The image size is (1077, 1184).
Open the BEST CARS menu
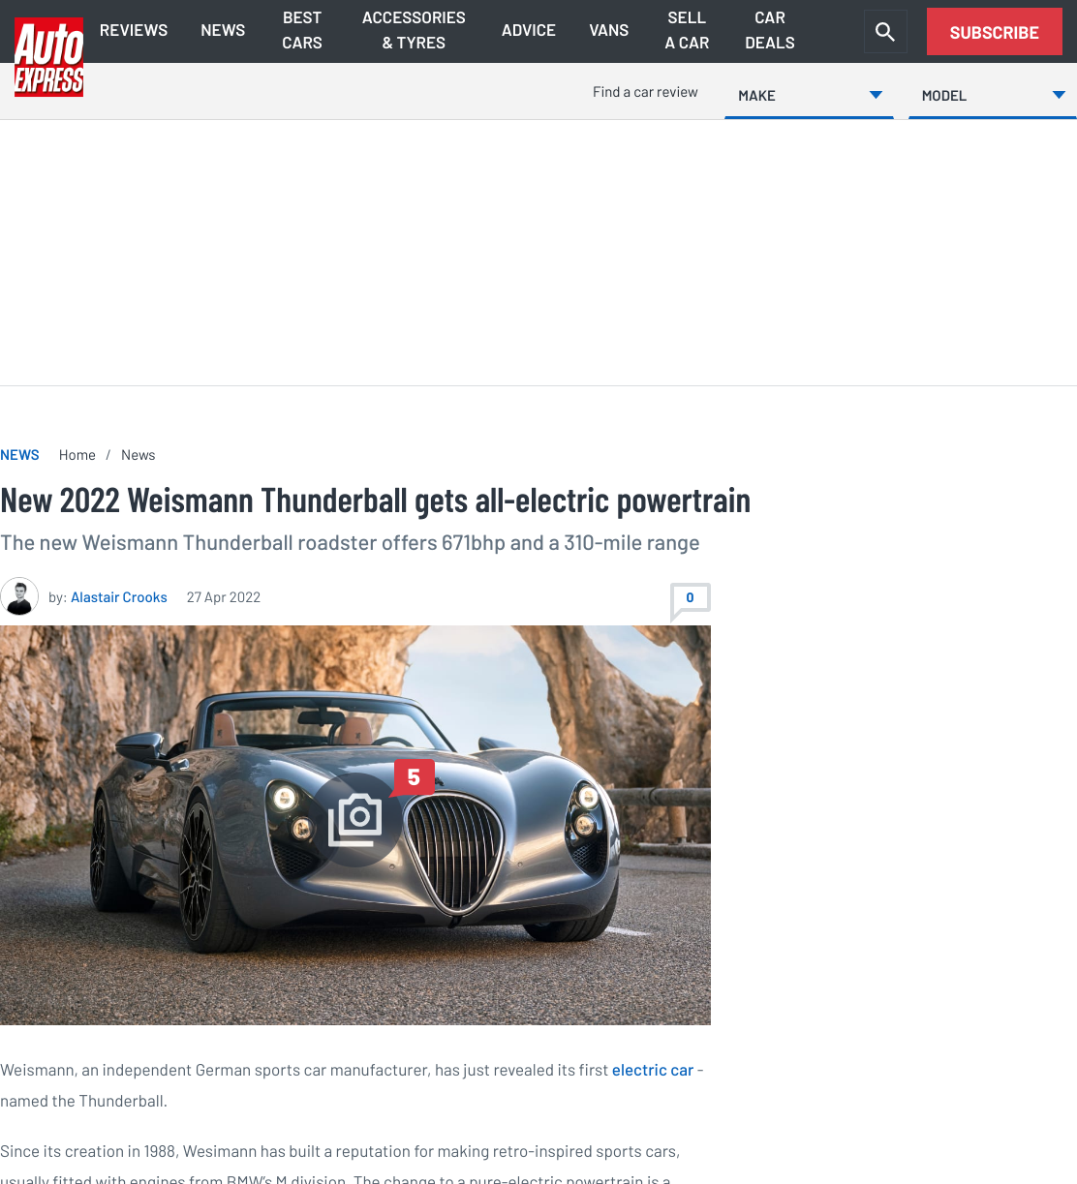click(x=302, y=30)
